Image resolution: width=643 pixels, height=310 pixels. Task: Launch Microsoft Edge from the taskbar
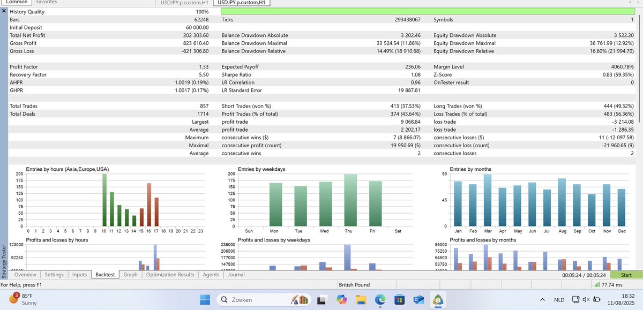[380, 300]
